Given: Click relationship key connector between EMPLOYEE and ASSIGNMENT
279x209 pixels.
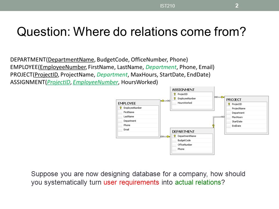Looking at the screenshot, I should pos(165,101).
